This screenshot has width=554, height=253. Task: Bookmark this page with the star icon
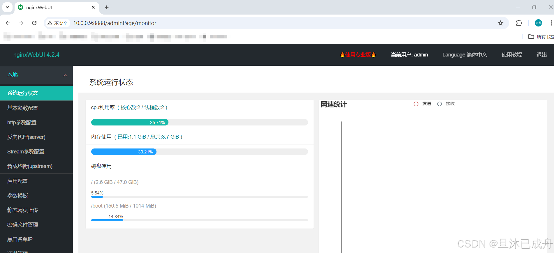tap(500, 23)
